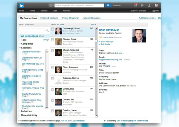Click Brian Cavanaugh's large profile photo

pos(139,36)
